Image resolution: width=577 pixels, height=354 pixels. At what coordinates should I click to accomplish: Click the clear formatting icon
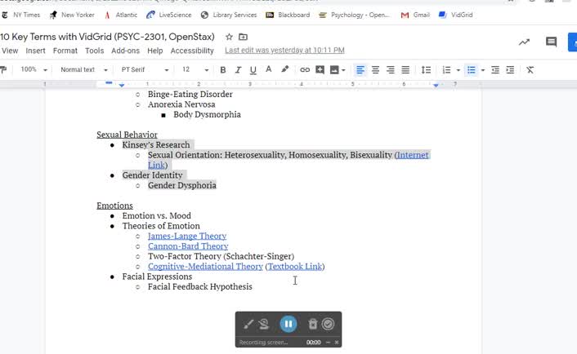[530, 70]
